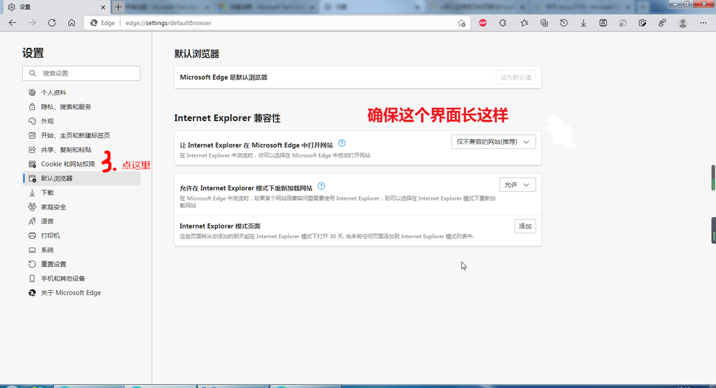Click the user profile avatar
Image resolution: width=716 pixels, height=388 pixels.
[x=682, y=23]
